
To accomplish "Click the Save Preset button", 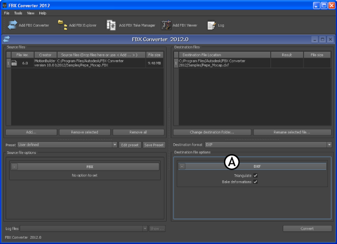I will point(154,145).
